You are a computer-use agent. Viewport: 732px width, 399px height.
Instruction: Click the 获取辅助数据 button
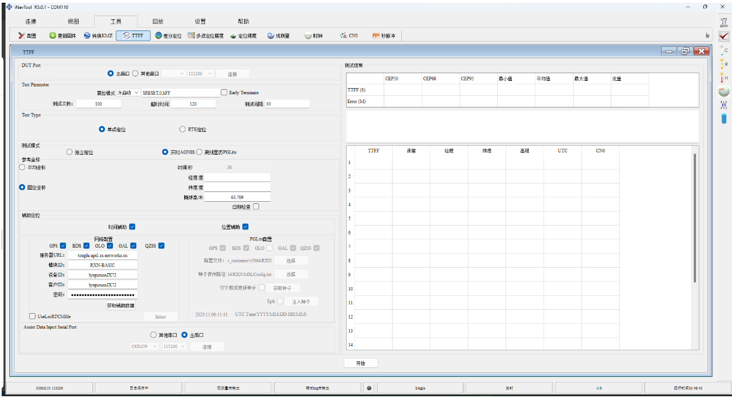coord(121,305)
